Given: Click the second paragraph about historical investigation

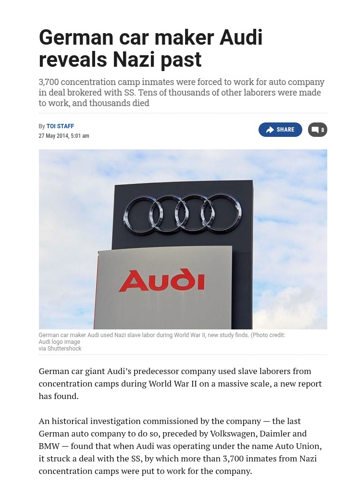Looking at the screenshot, I should (180, 446).
